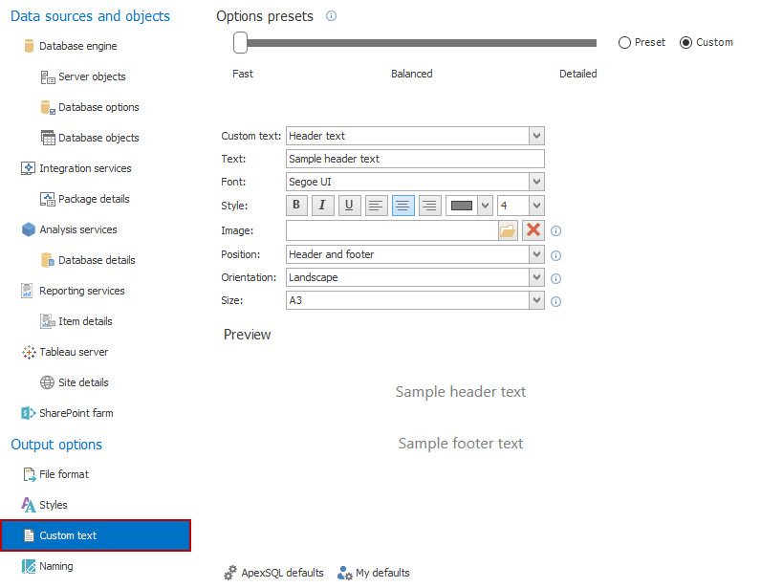Browse for image using folder icon
Screen dimensions: 761x588
click(508, 230)
